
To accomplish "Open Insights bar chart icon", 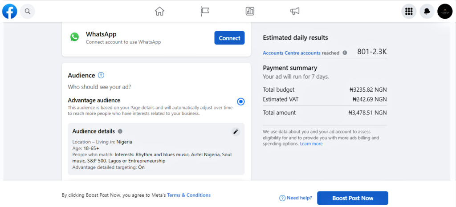I will [x=250, y=11].
